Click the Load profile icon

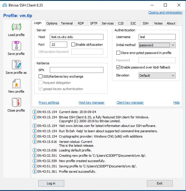coord(17,27)
